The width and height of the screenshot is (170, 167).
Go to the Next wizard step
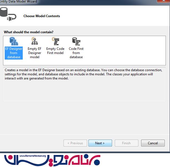[x=100, y=143]
